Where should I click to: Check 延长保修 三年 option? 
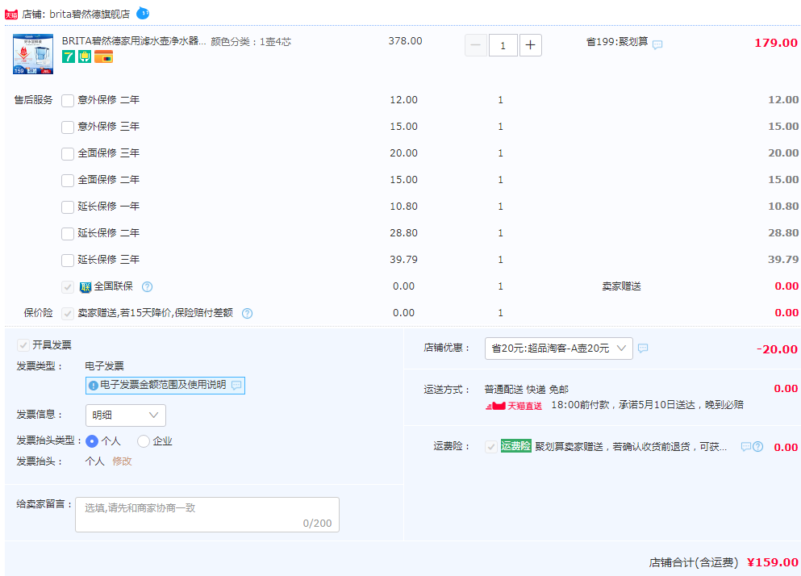(68, 260)
